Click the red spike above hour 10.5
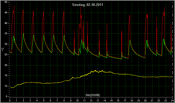This screenshot has height=103, width=175. click(x=81, y=7)
